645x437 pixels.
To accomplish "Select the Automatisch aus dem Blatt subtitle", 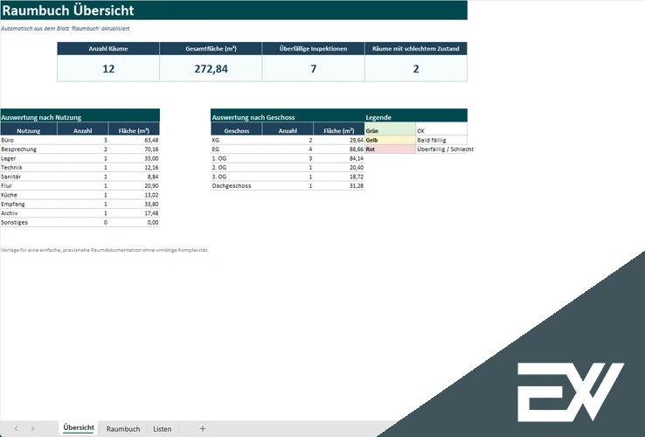I will tap(65, 28).
